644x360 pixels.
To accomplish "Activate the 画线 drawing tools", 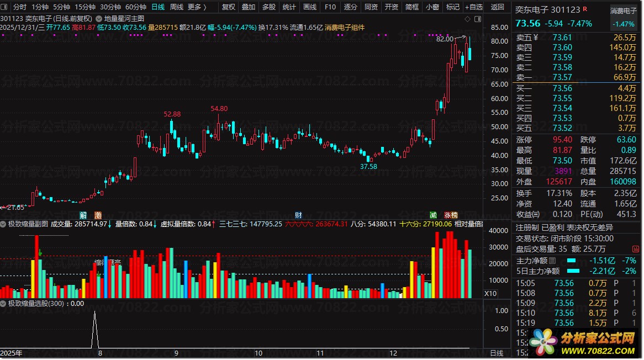I will (310, 7).
